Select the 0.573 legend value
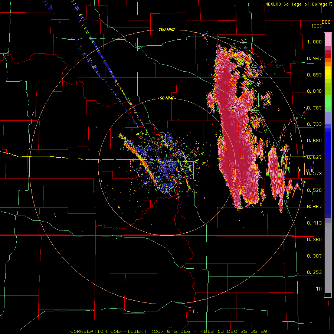This screenshot has width=334, height=334. click(x=314, y=174)
